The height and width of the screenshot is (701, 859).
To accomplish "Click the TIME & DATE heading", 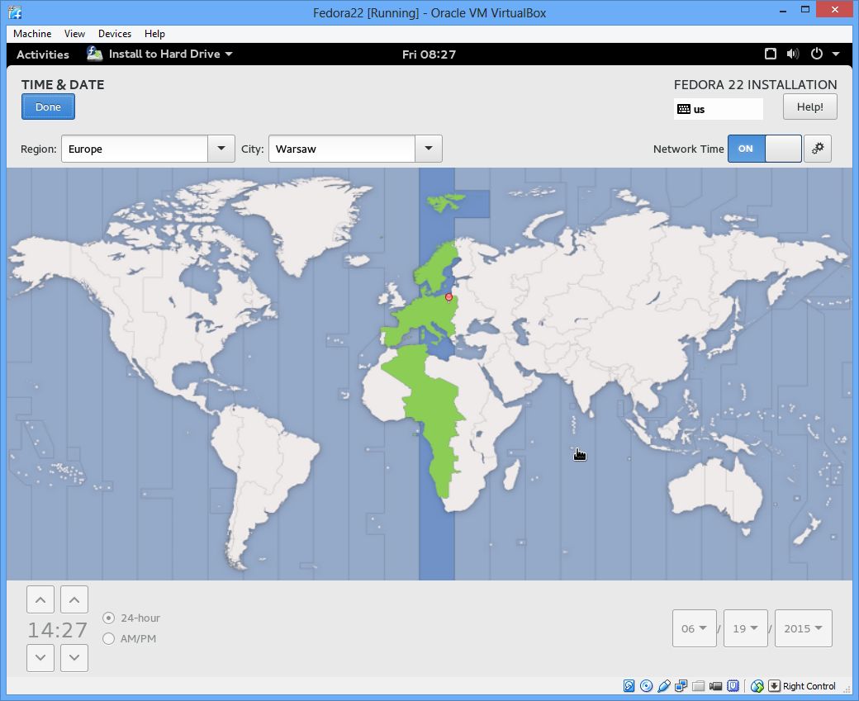I will tap(63, 84).
